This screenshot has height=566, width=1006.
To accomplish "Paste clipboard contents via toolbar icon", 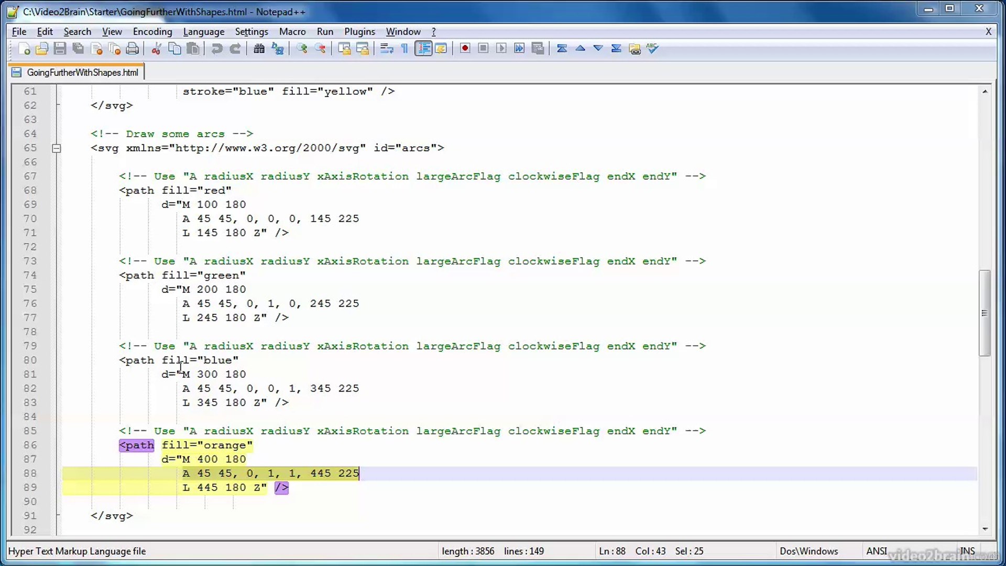I will (x=193, y=48).
